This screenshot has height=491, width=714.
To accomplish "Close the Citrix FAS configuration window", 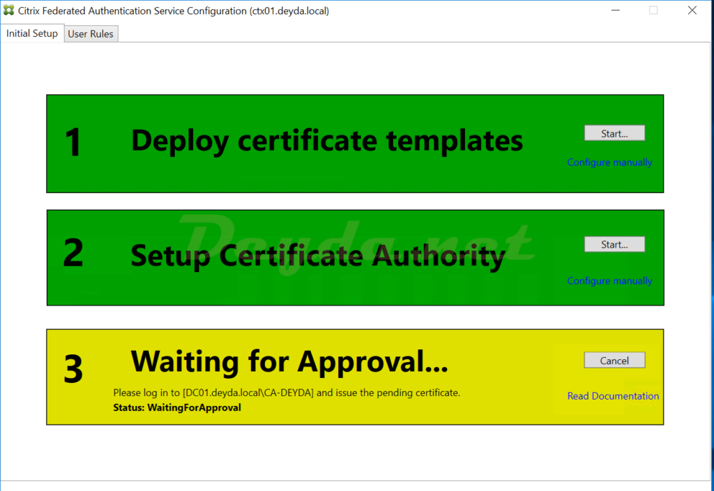I will [692, 10].
